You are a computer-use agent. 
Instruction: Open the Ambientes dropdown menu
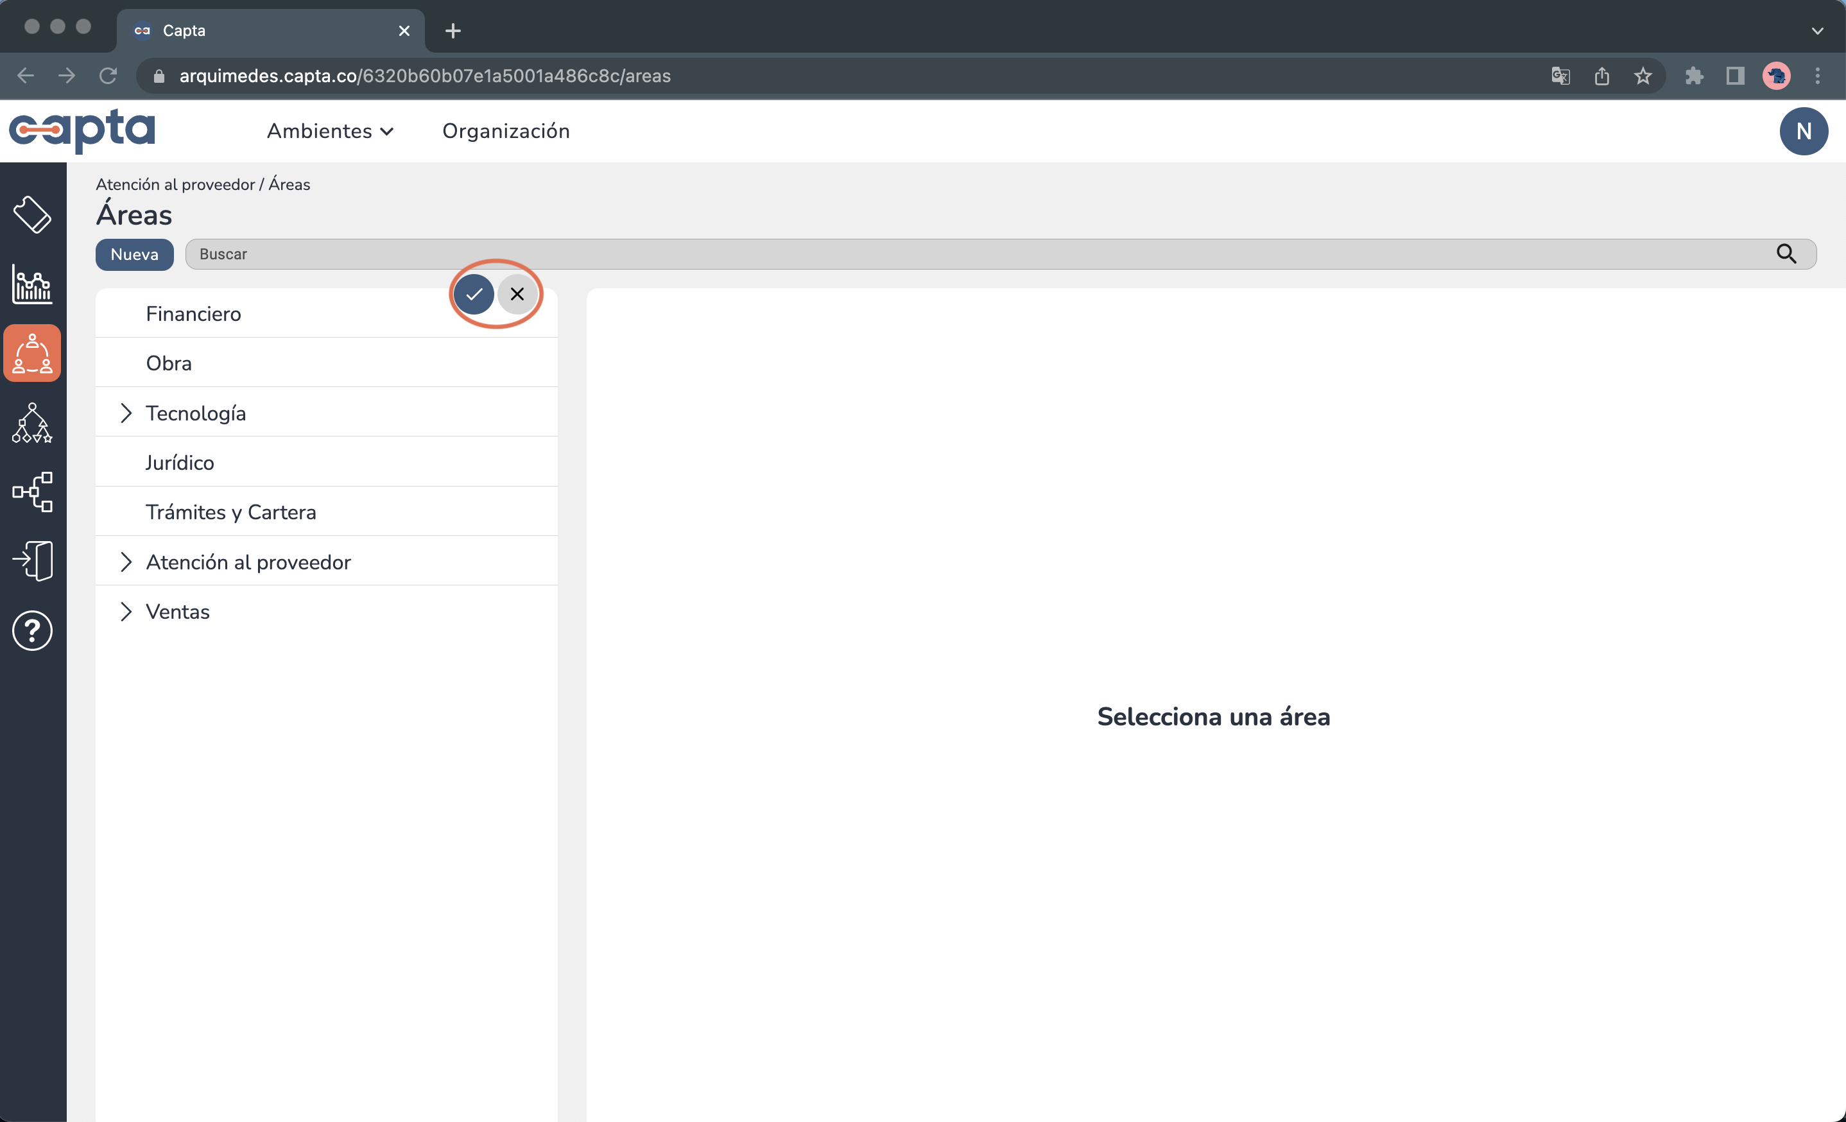(x=330, y=131)
